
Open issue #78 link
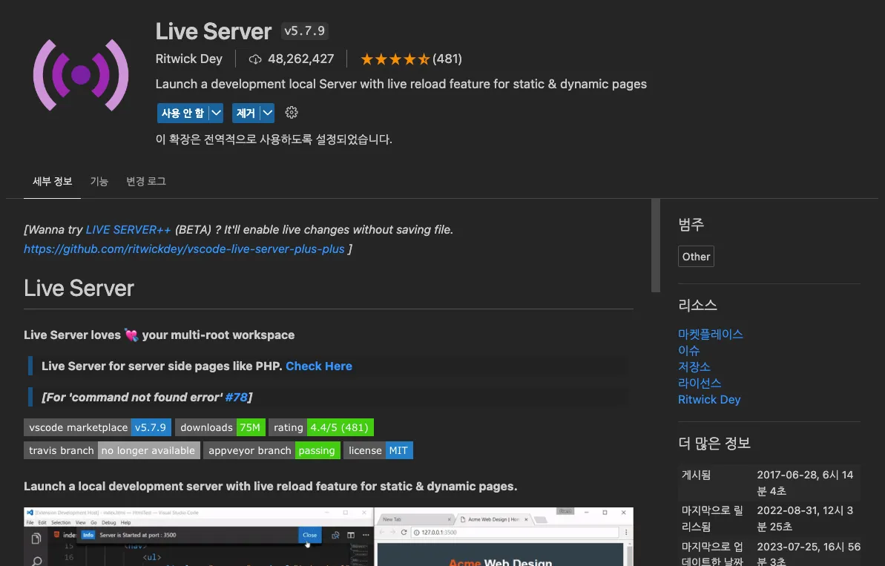tap(236, 398)
